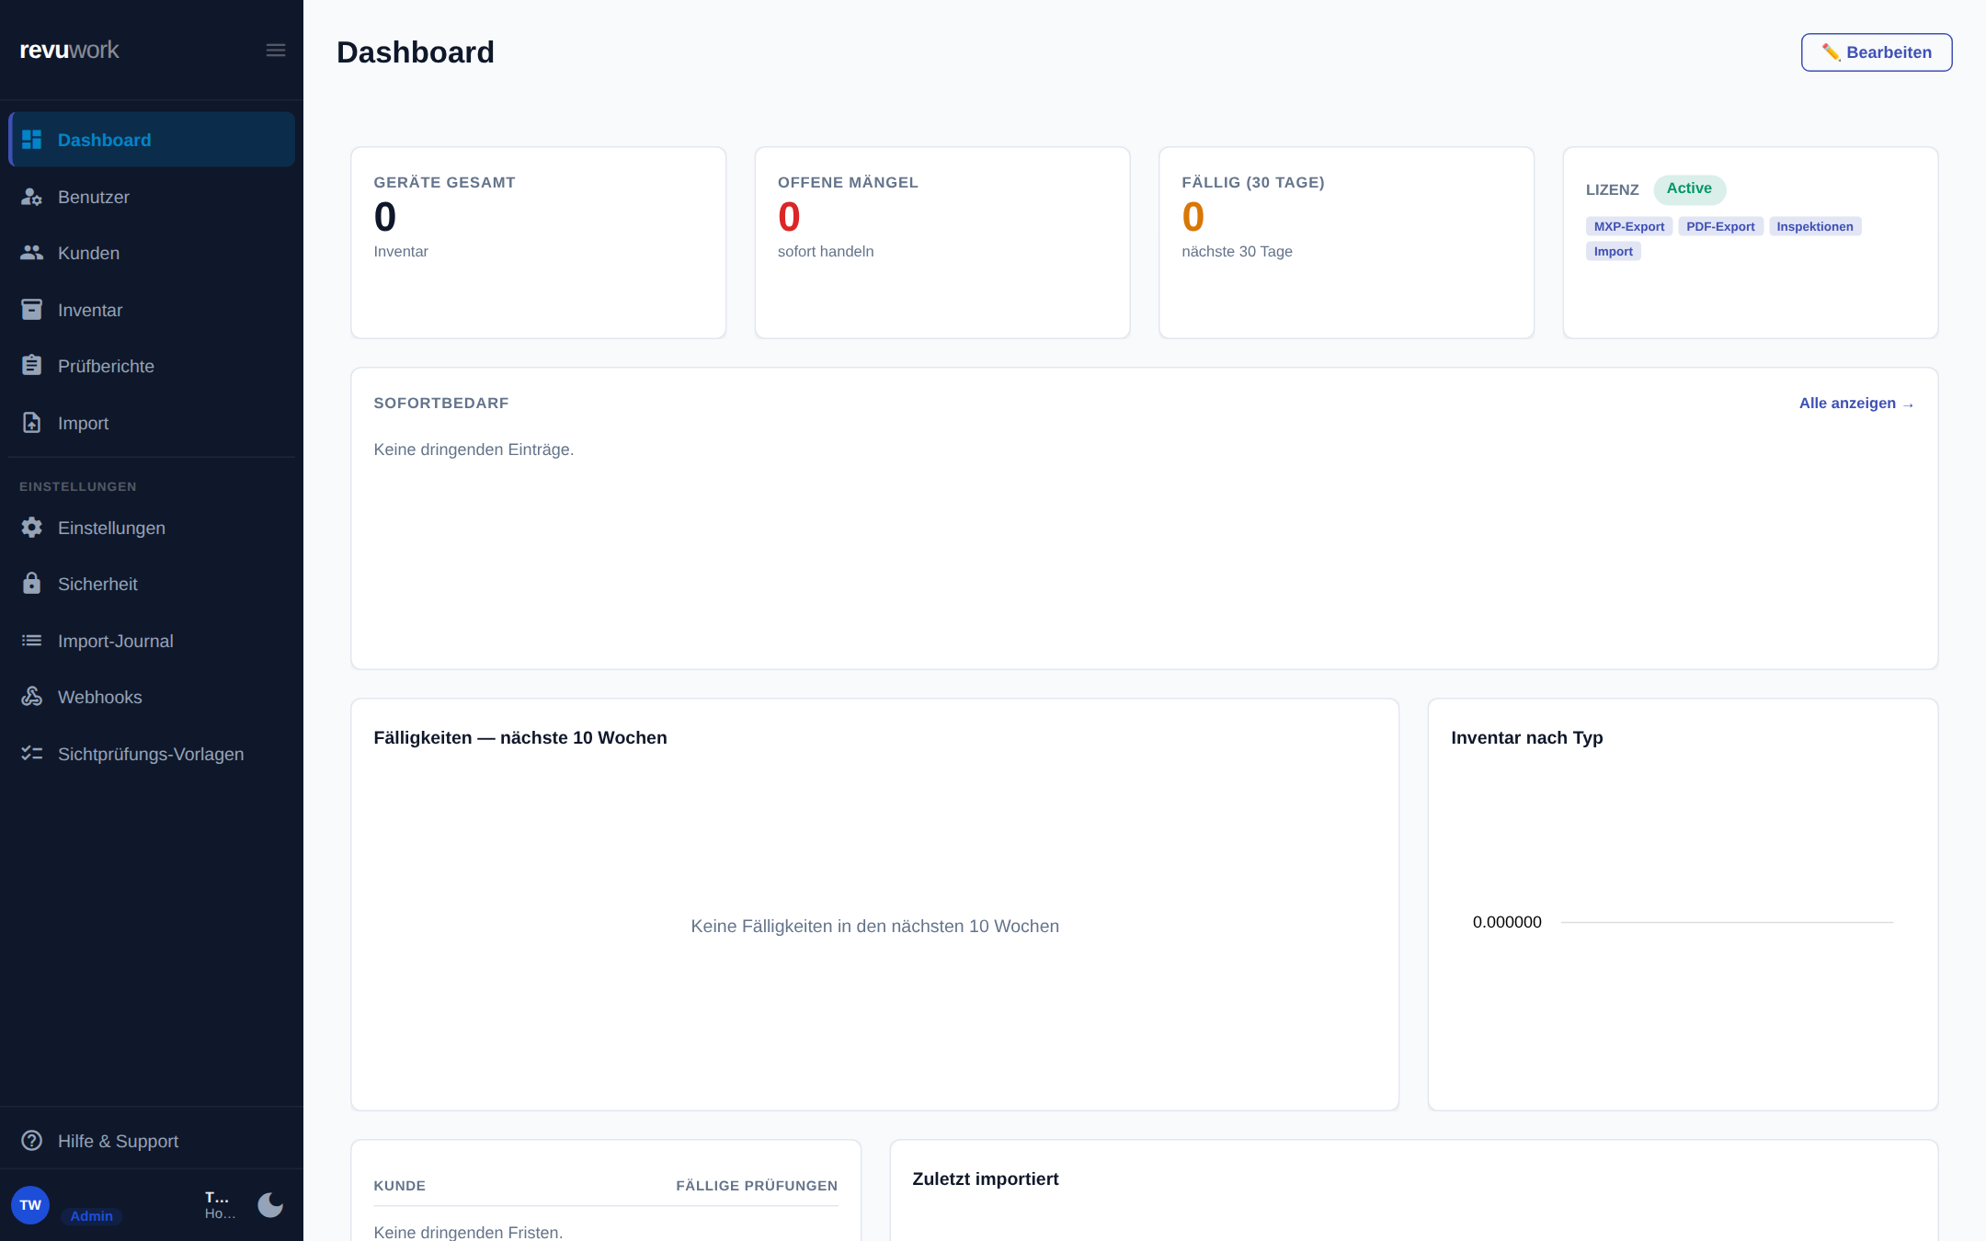The width and height of the screenshot is (1986, 1241).
Task: Click the Sicherheit lock icon
Action: tap(32, 584)
